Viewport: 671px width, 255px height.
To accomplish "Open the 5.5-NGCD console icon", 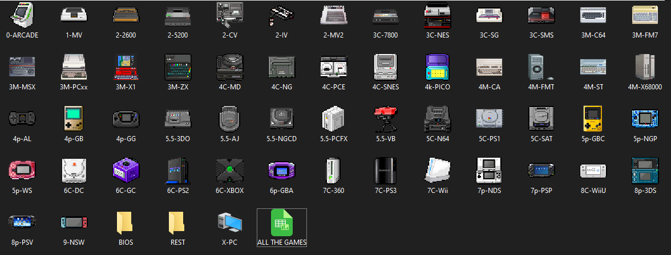I will (282, 119).
